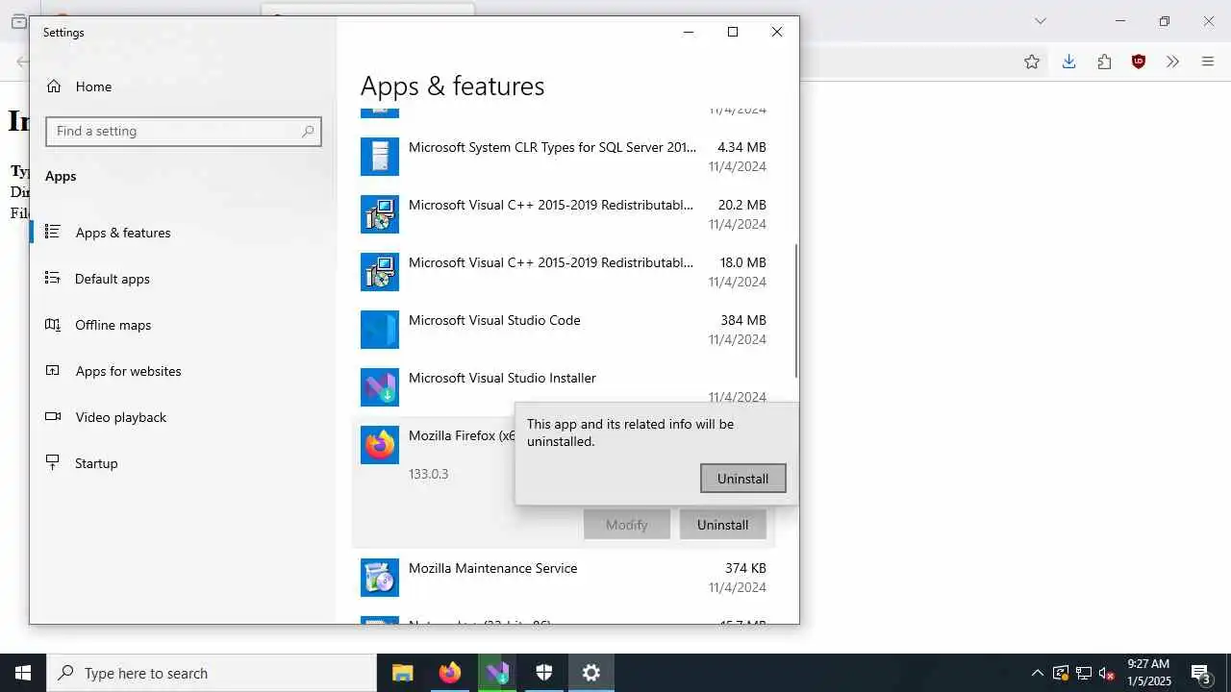The height and width of the screenshot is (692, 1231).
Task: Click the Mozilla Maintenance Service icon
Action: (x=380, y=578)
